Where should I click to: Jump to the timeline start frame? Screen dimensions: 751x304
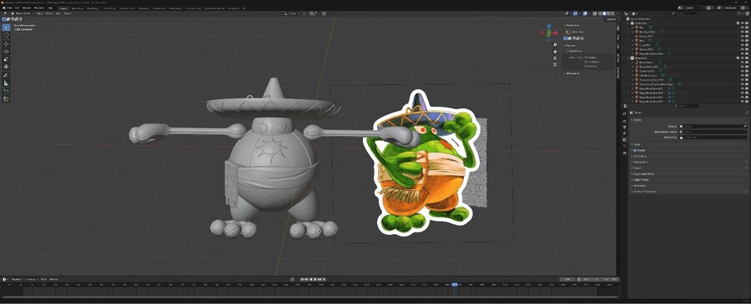point(302,279)
